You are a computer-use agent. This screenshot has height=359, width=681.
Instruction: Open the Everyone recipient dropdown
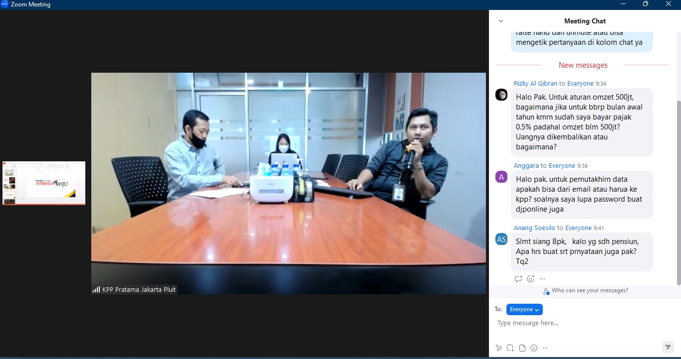[x=524, y=309]
